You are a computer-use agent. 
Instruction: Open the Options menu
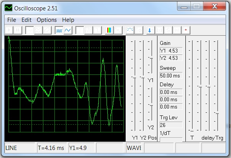click(47, 20)
